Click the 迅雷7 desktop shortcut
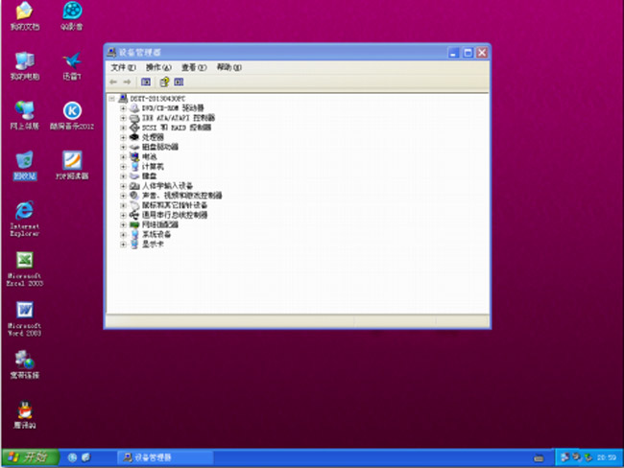 pos(72,62)
